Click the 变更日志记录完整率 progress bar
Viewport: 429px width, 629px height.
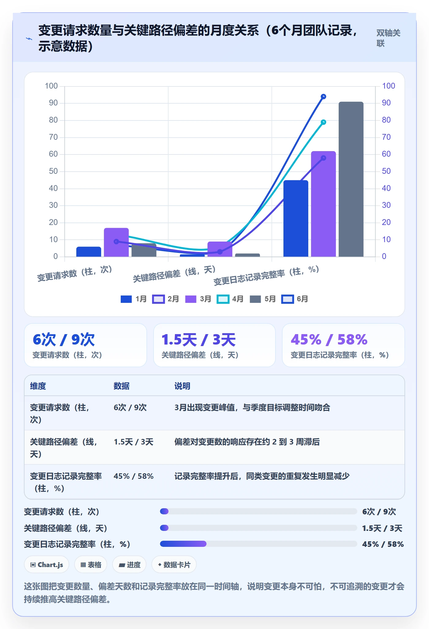(258, 544)
